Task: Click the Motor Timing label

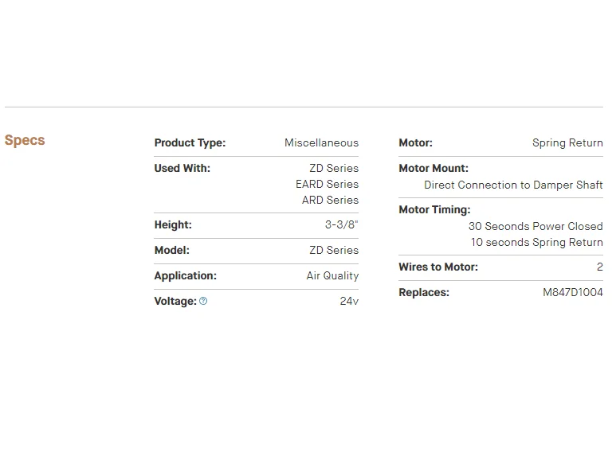Action: 434,210
